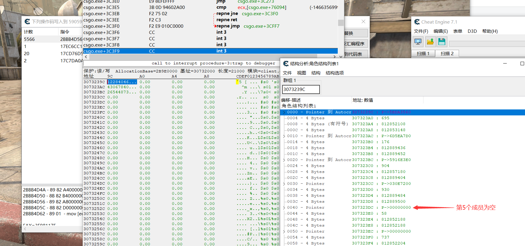Select the count 5566 row
Viewport: 525px width, 246px height.
(52, 39)
